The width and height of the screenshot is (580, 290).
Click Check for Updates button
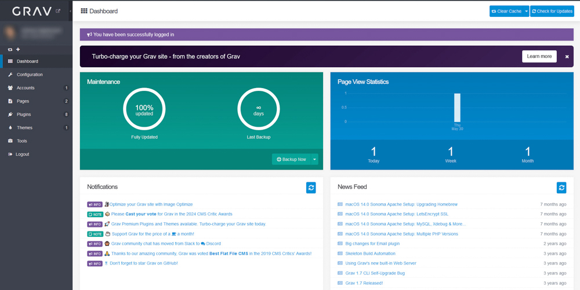[552, 12]
